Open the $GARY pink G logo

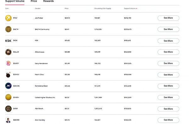tap(8, 63)
